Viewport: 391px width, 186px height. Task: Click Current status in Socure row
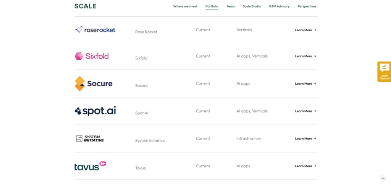pos(203,84)
